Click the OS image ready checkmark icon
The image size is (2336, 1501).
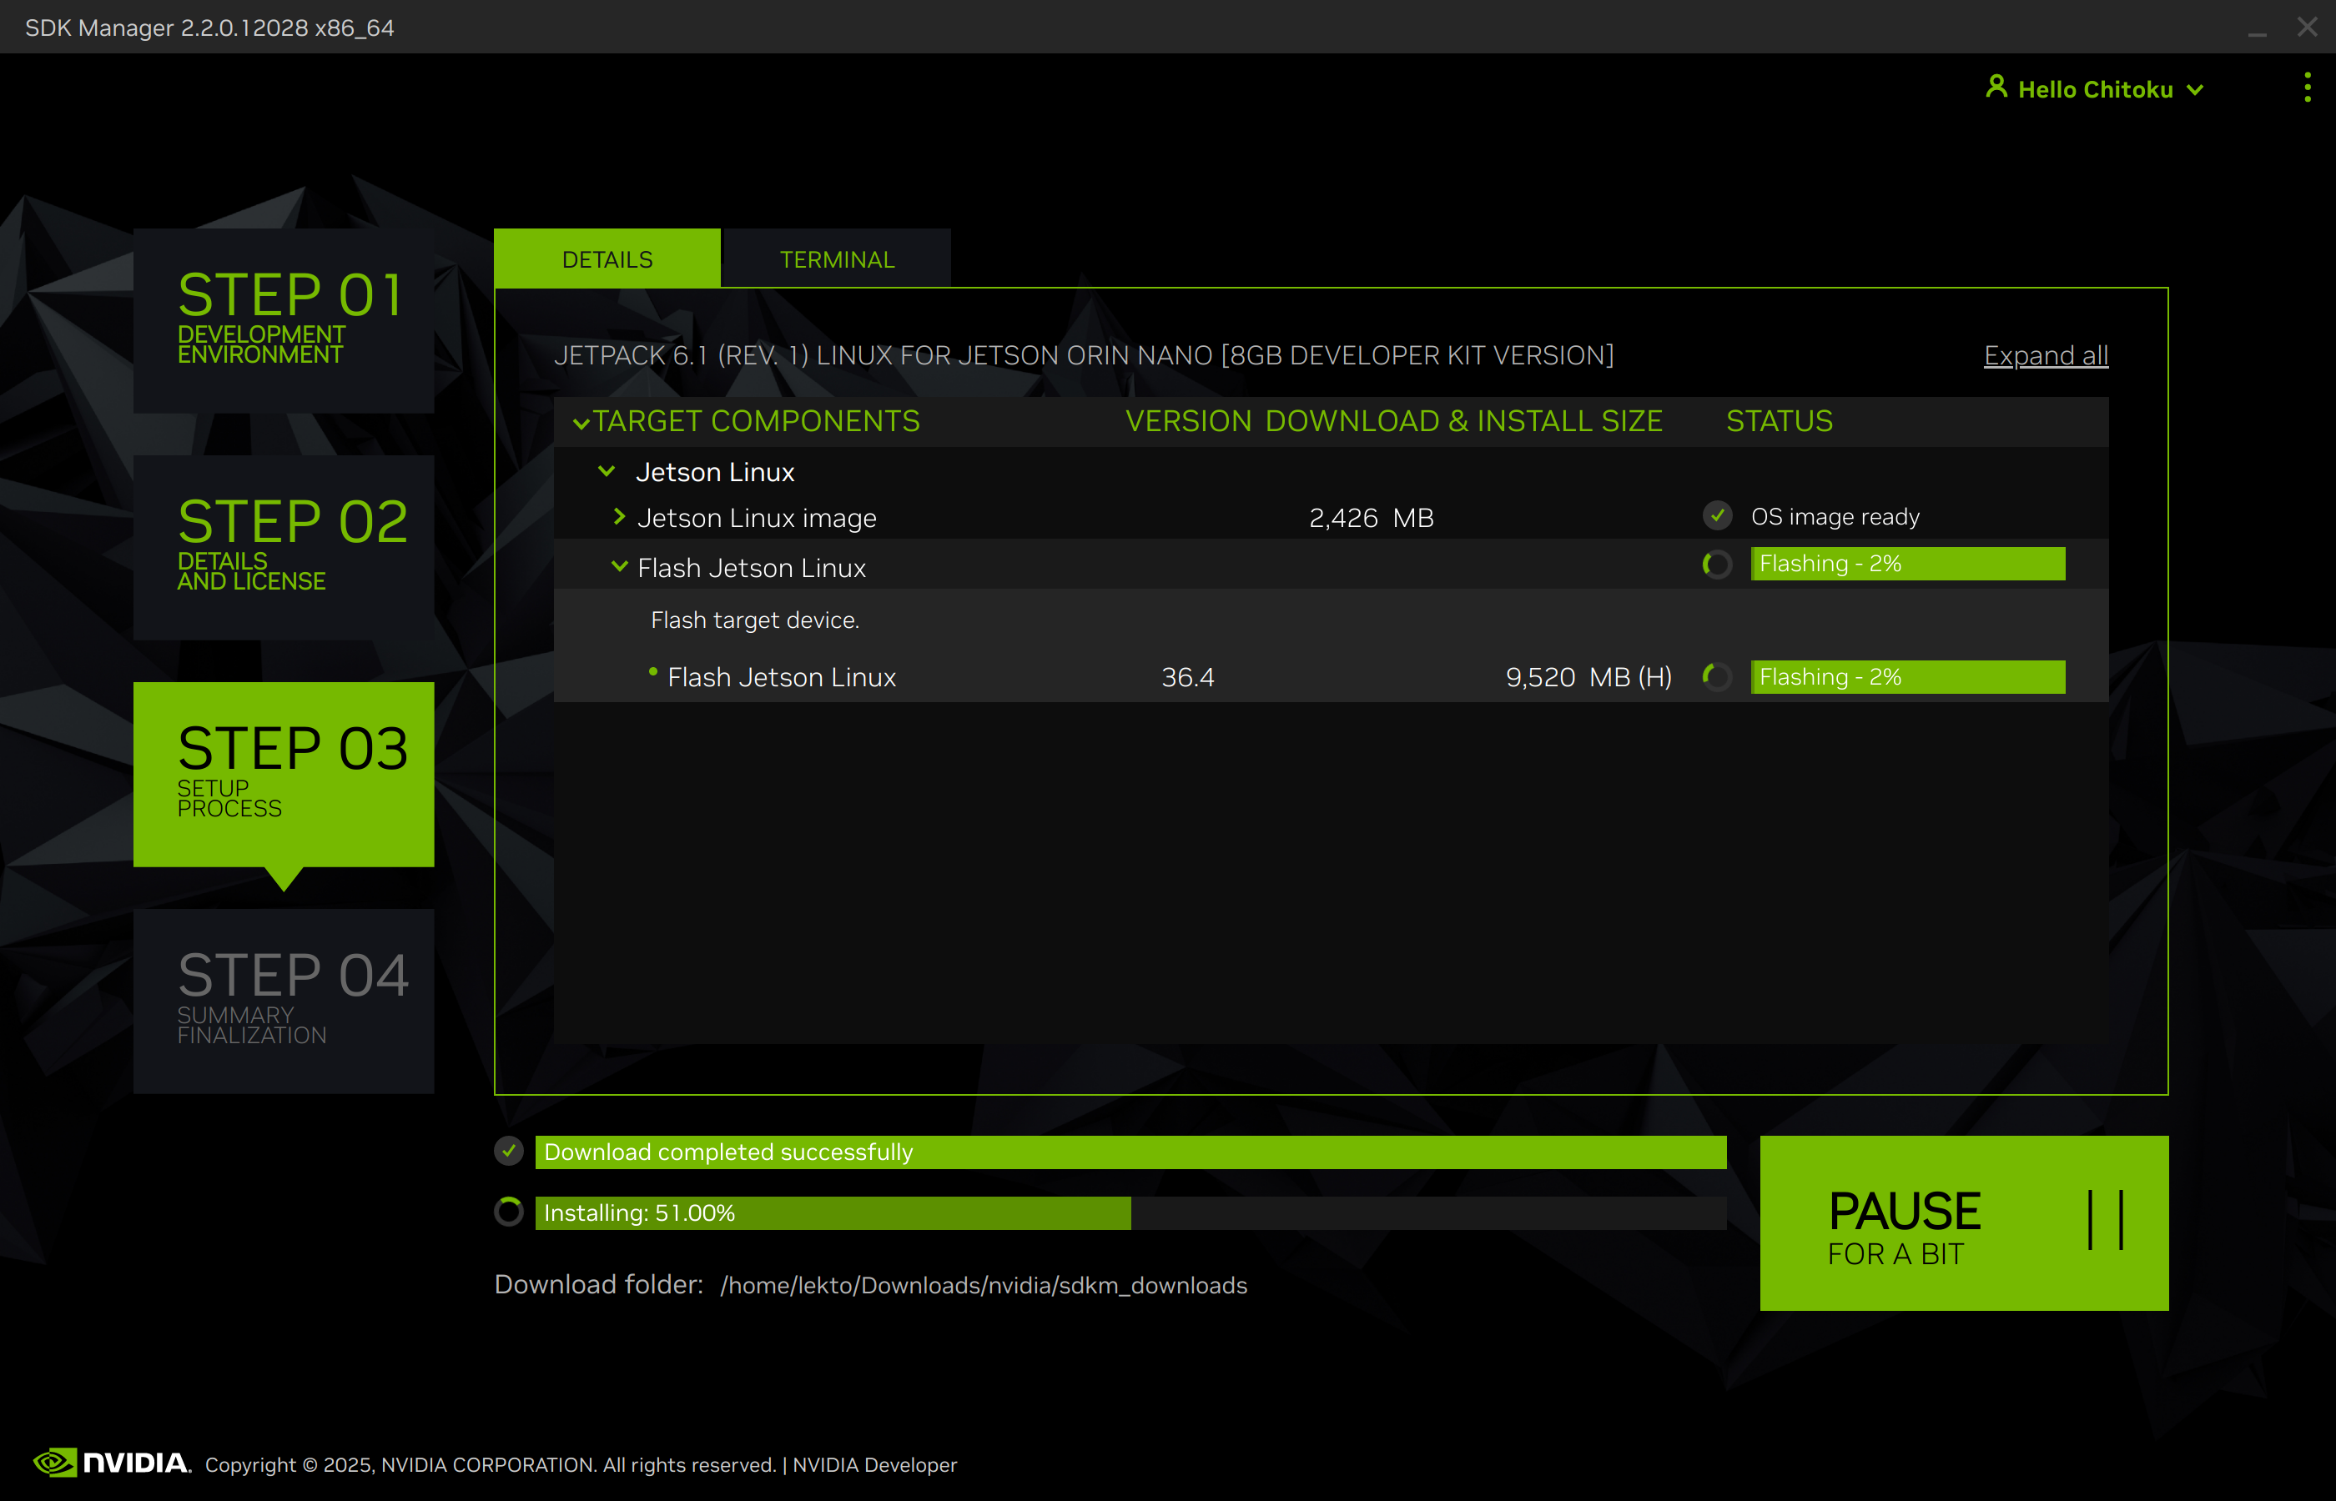[x=1717, y=515]
